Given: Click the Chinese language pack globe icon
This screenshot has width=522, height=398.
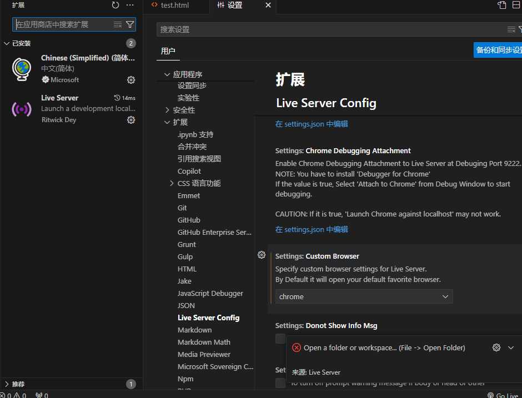Looking at the screenshot, I should [x=22, y=69].
